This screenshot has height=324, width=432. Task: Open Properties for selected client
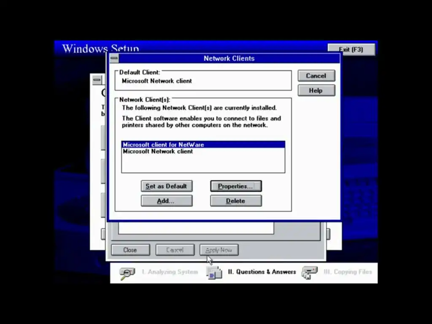pyautogui.click(x=236, y=186)
